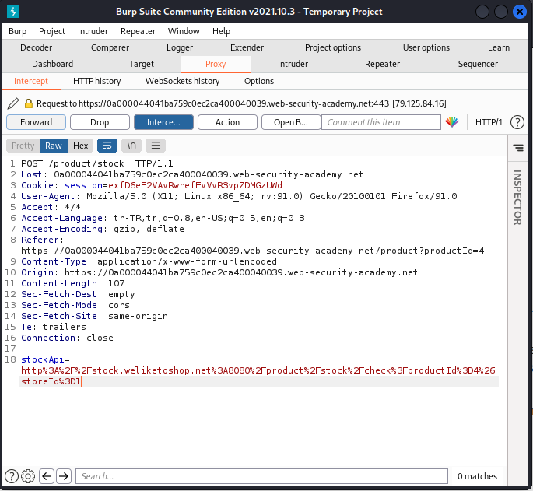Open search settings gear icon
Viewport: 533px width, 491px height.
click(x=28, y=476)
